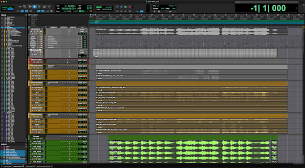Record-enable the Click MIDI track
The image size is (305, 168).
31,52
